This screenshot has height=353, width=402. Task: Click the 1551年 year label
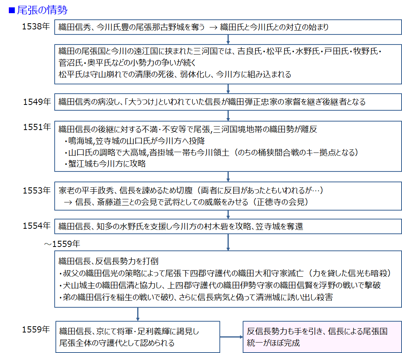click(36, 127)
